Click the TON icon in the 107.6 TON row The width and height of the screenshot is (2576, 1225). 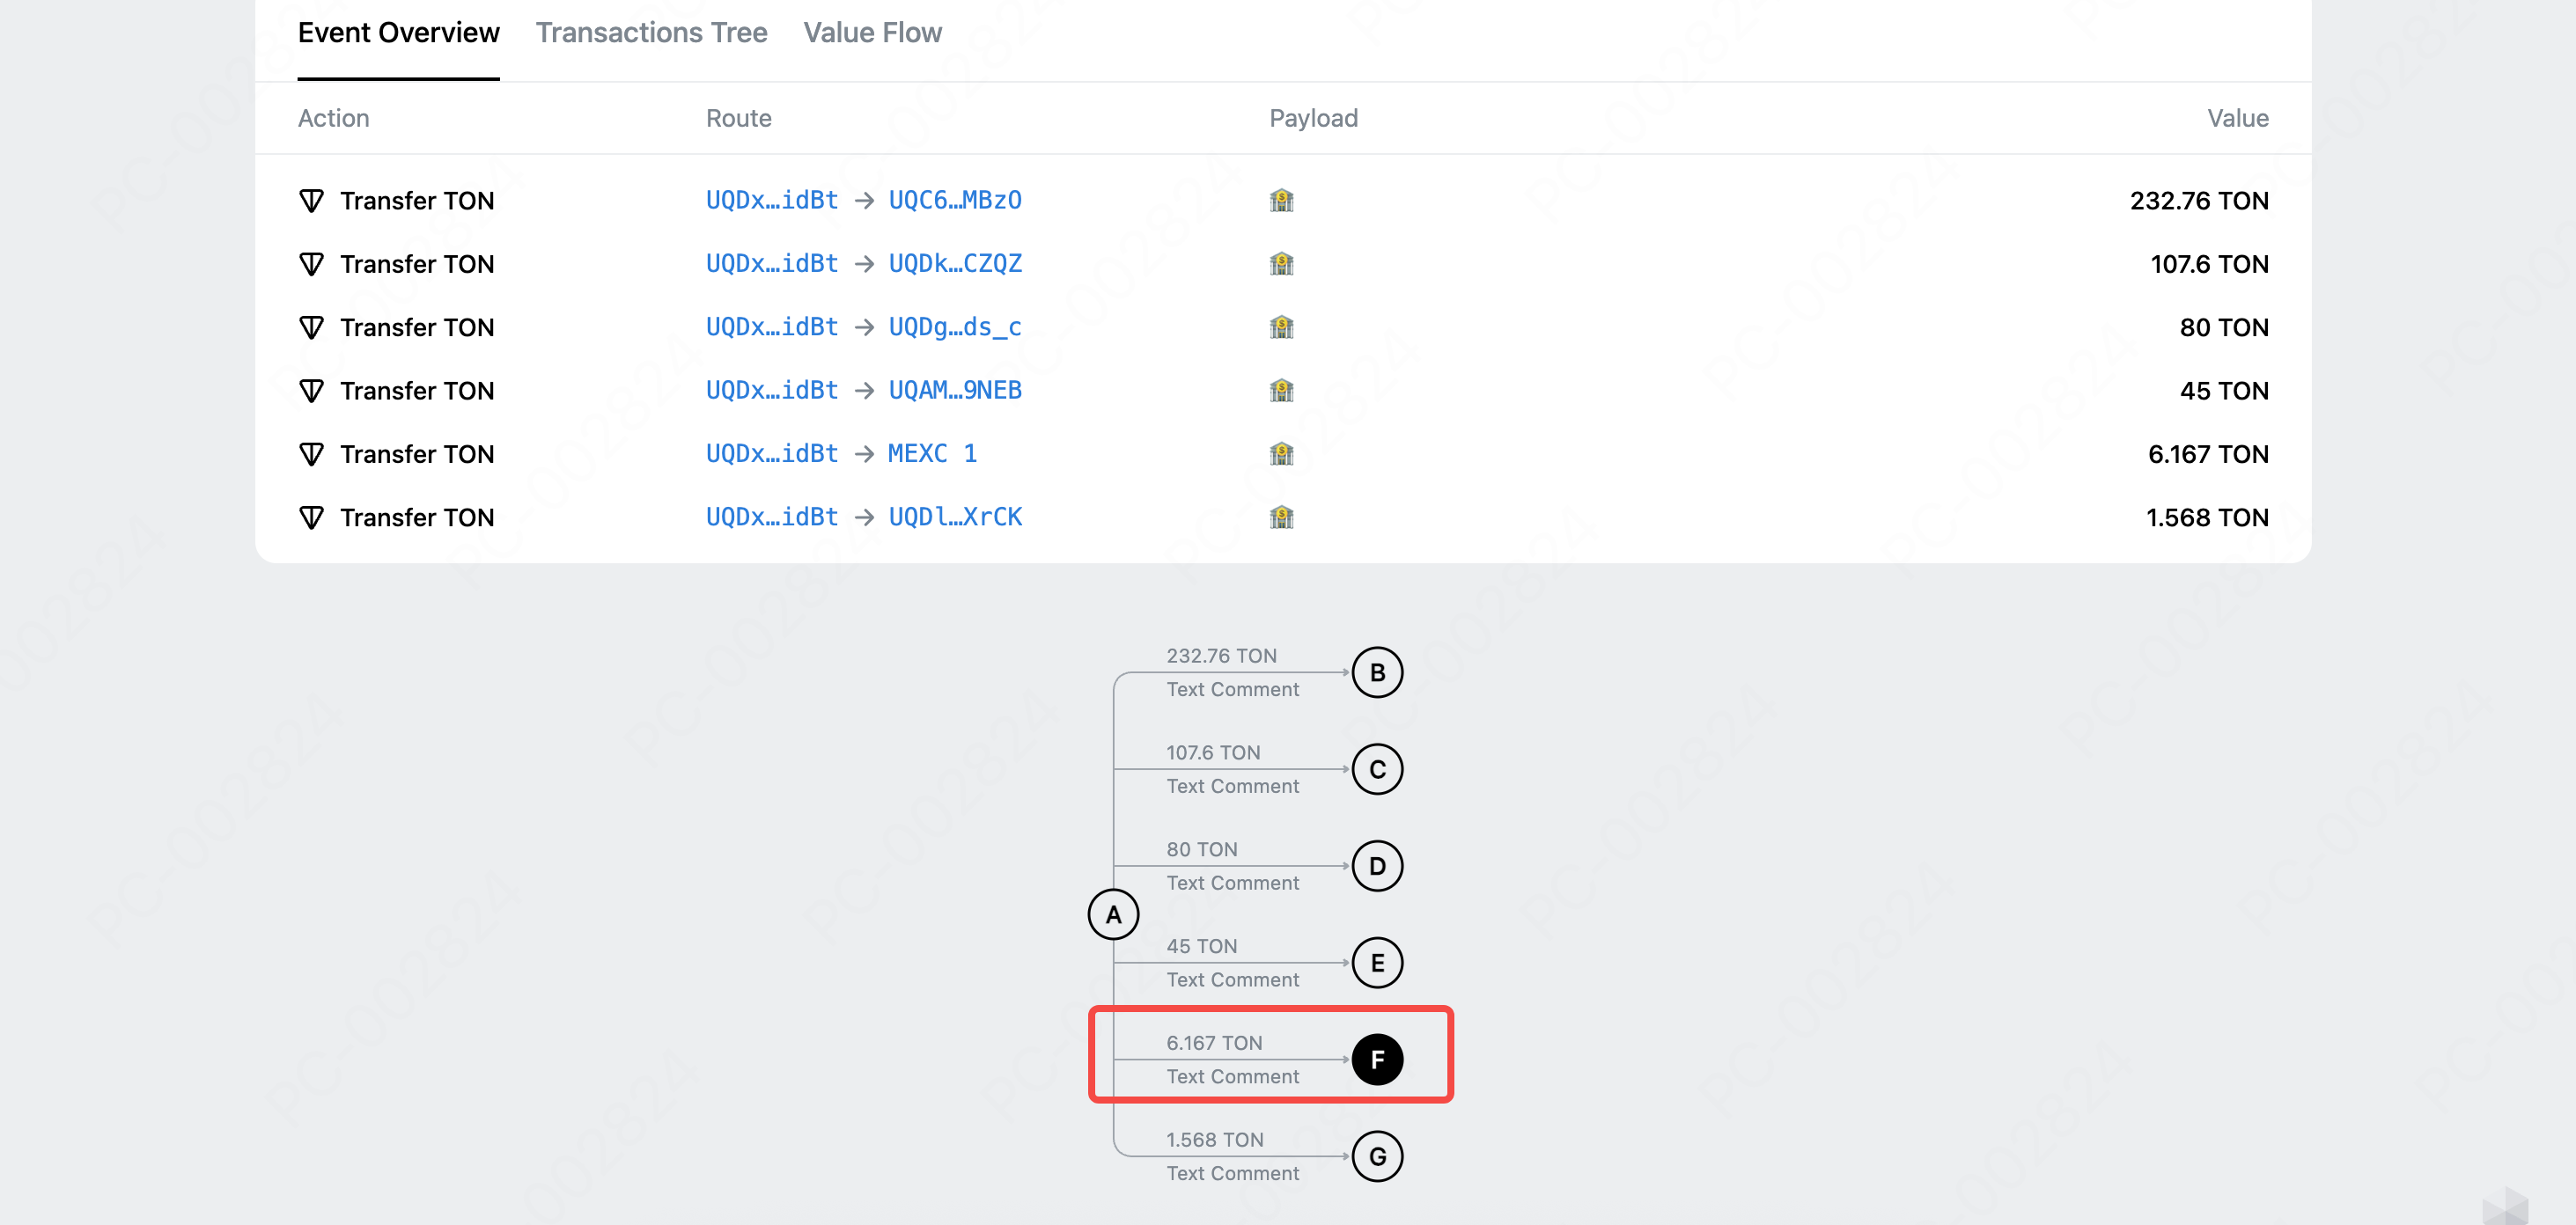coord(311,264)
